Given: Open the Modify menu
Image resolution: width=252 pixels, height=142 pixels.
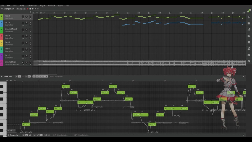Looking at the screenshot, I should (x=22, y=6).
